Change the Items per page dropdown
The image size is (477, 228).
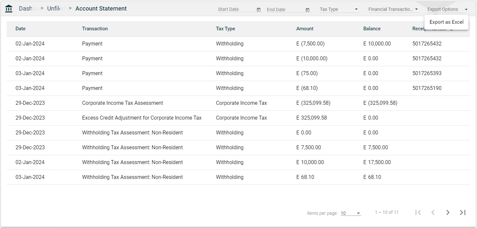(x=350, y=213)
